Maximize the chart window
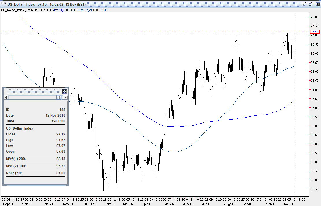321x207 pixels. click(311, 4)
